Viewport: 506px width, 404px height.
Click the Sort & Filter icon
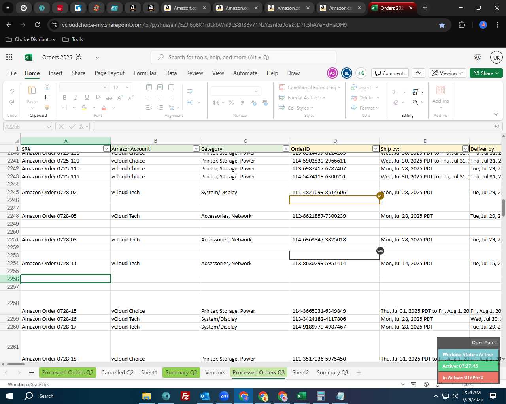coord(415,92)
